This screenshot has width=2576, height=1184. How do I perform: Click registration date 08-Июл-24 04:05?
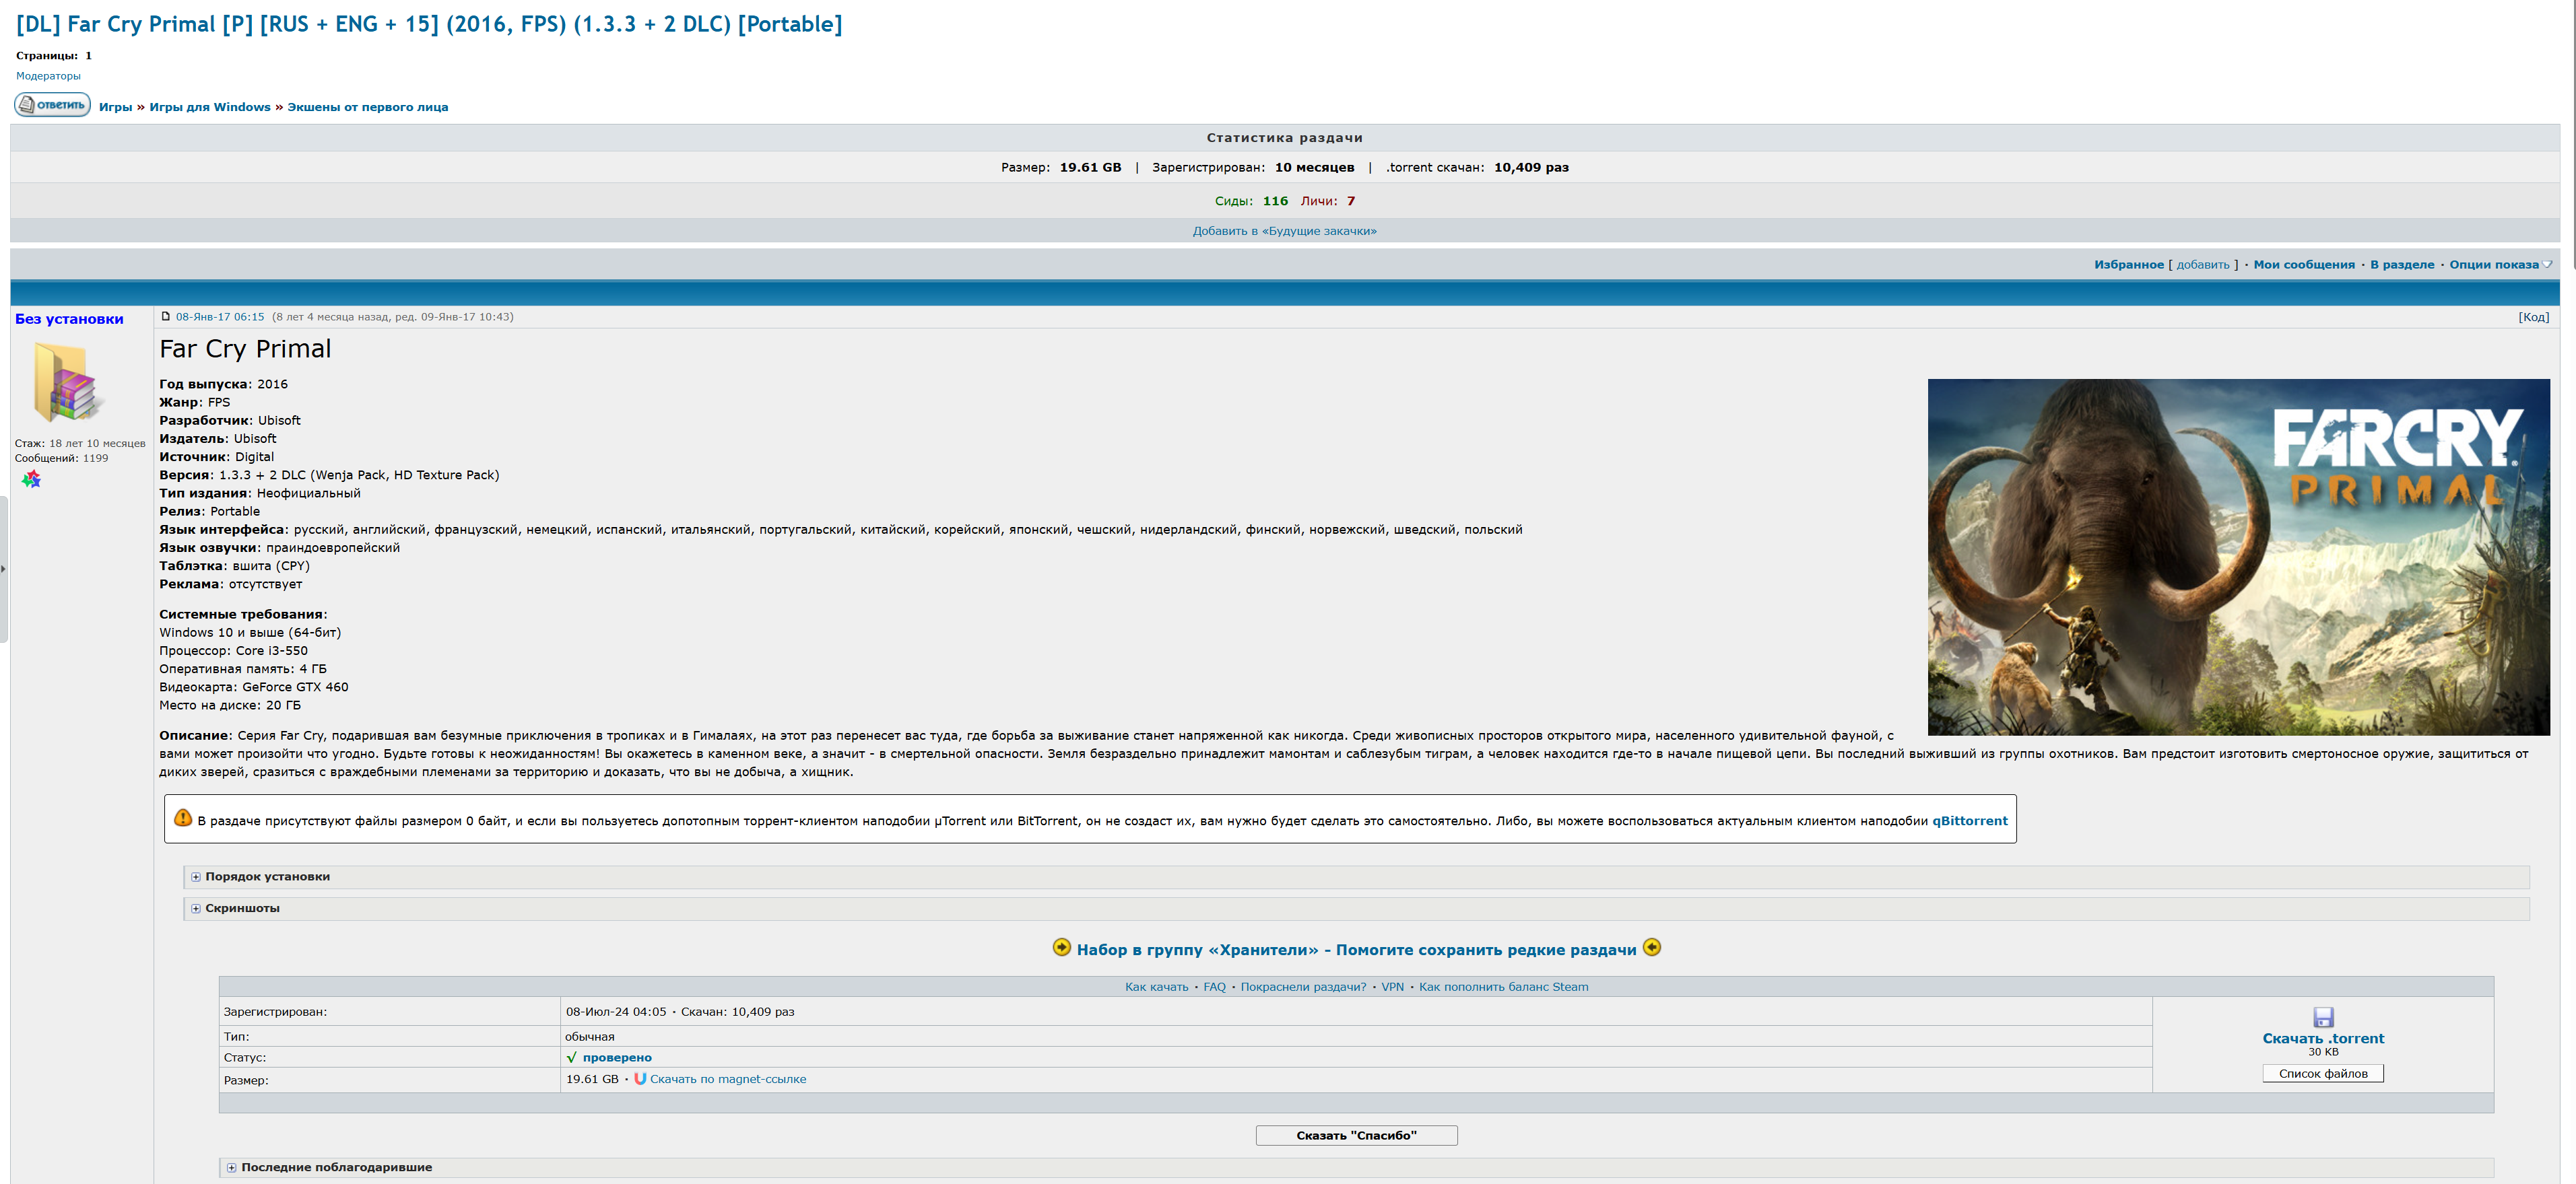click(616, 1012)
